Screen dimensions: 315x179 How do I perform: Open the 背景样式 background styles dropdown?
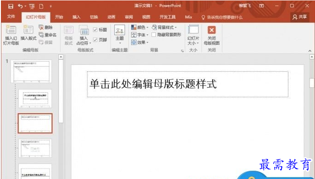point(164,27)
